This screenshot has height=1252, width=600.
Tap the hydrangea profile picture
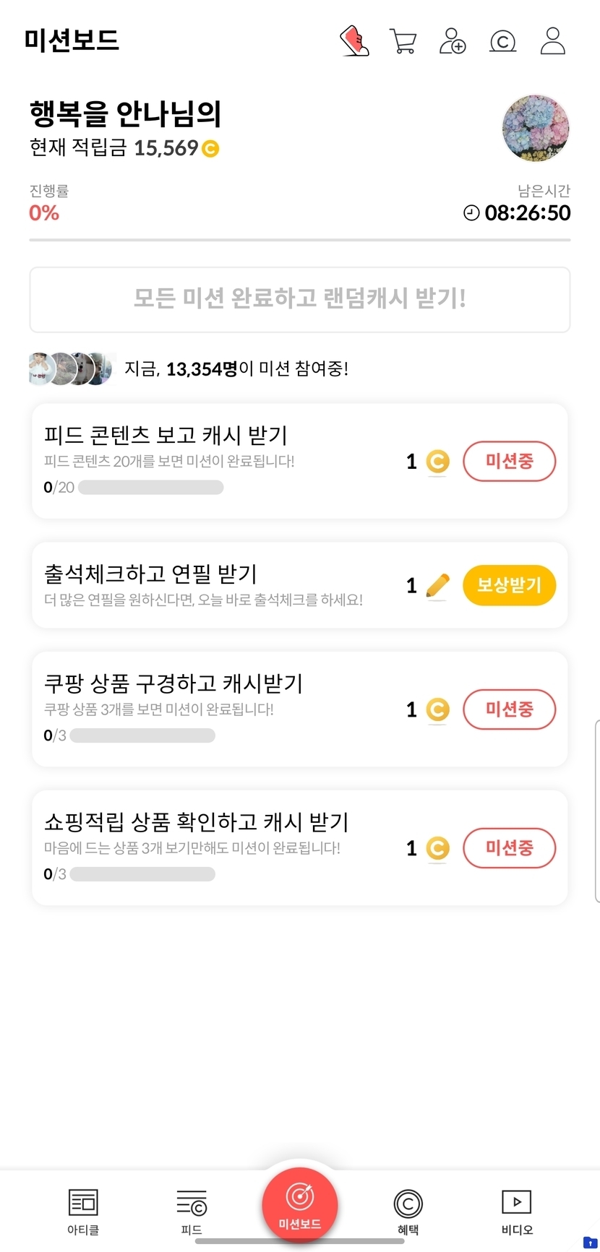536,128
